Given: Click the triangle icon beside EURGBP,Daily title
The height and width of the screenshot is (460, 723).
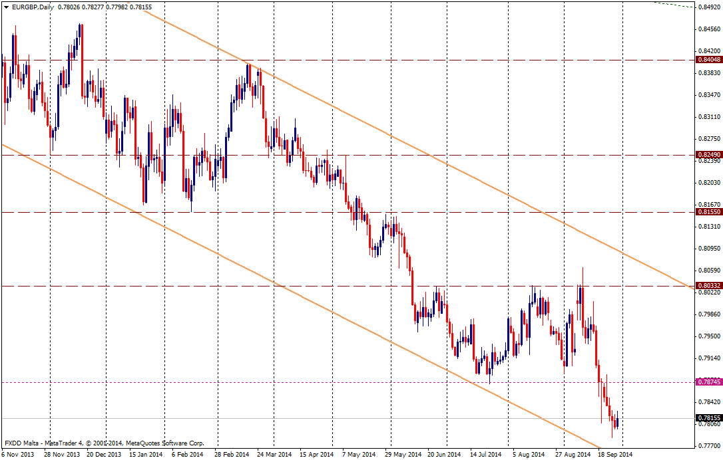Looking at the screenshot, I should tap(6, 7).
